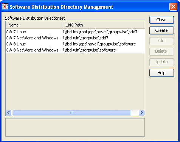Click the path \\jbd-win\c\grpwise\sdd7
This screenshot has width=180, height=142.
point(86,38)
